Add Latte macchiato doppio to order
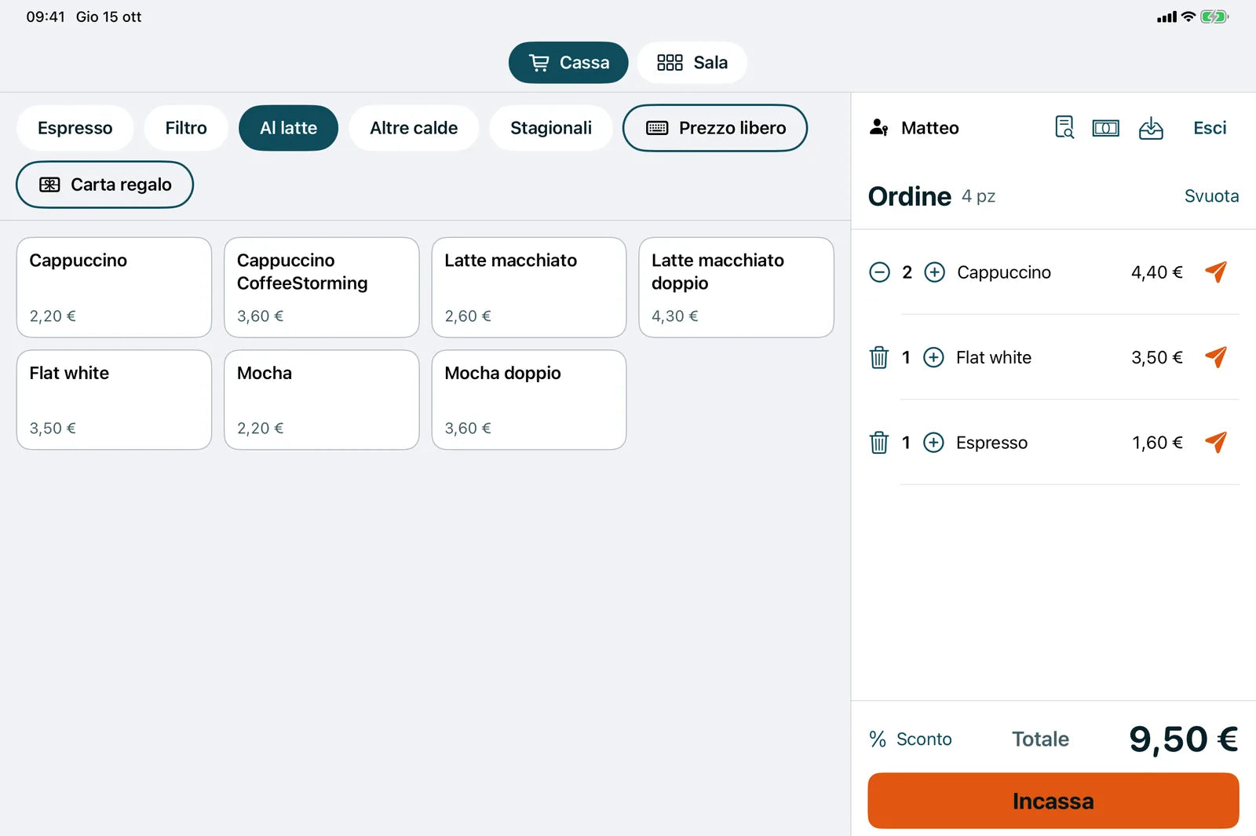 [x=736, y=287]
